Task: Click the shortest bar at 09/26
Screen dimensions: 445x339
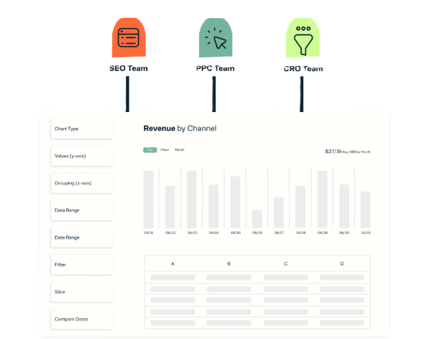Action: [x=257, y=219]
